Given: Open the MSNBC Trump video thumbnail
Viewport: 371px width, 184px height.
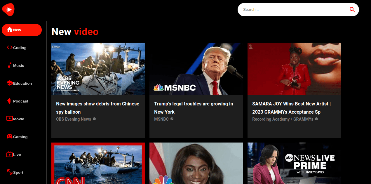Looking at the screenshot, I should [196, 69].
